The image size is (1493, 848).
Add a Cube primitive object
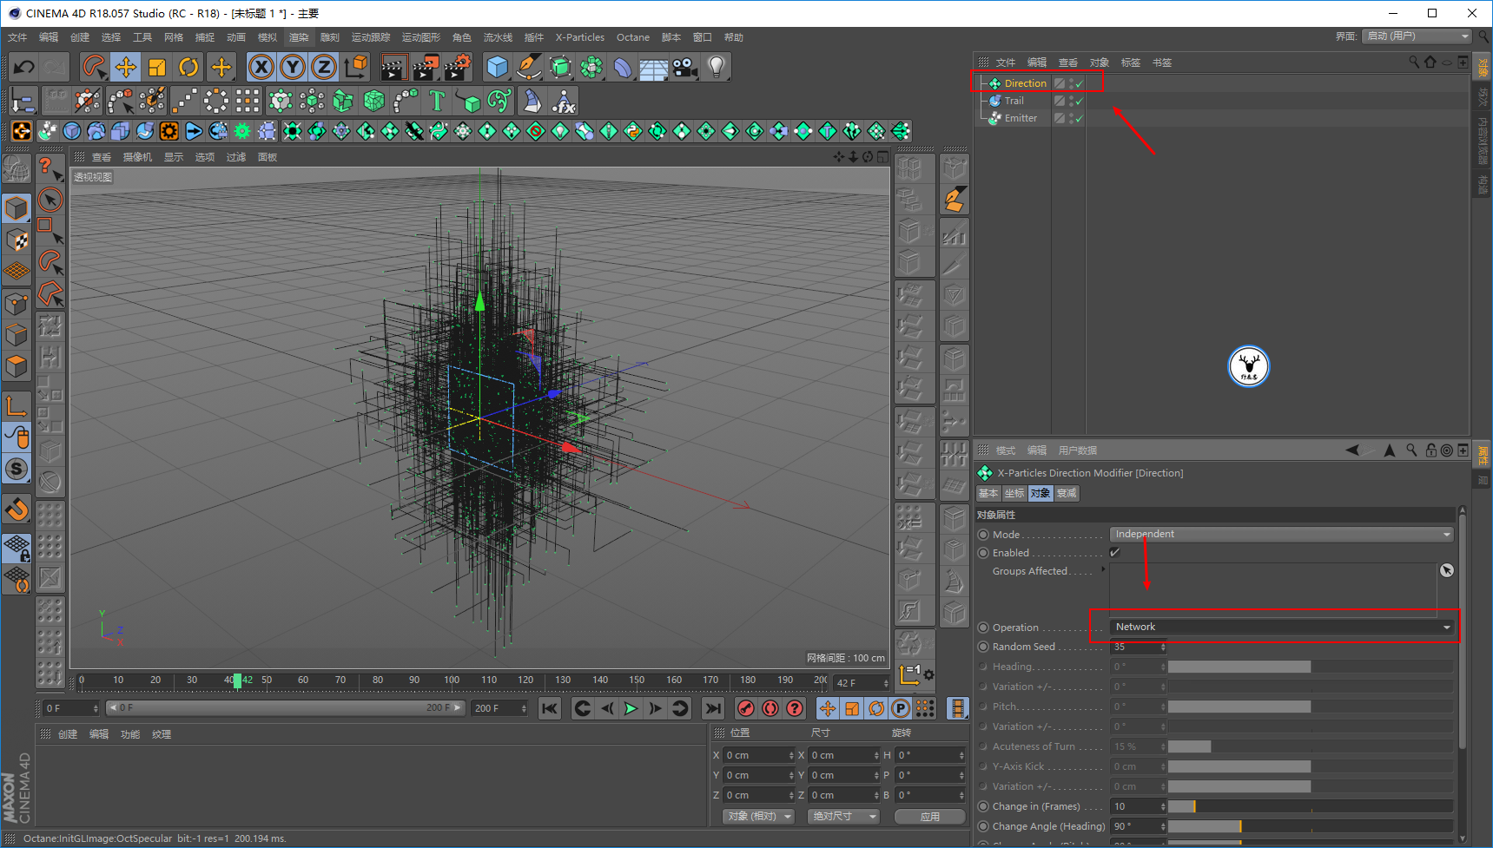coord(497,67)
